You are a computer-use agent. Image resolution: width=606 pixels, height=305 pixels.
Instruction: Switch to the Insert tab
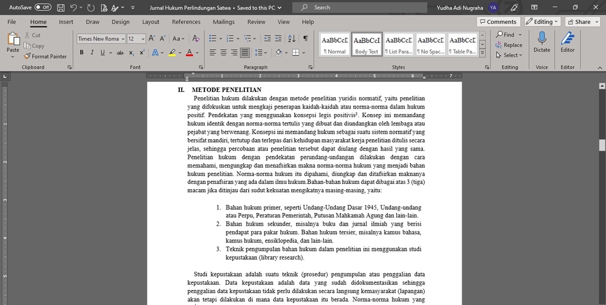[x=66, y=22]
